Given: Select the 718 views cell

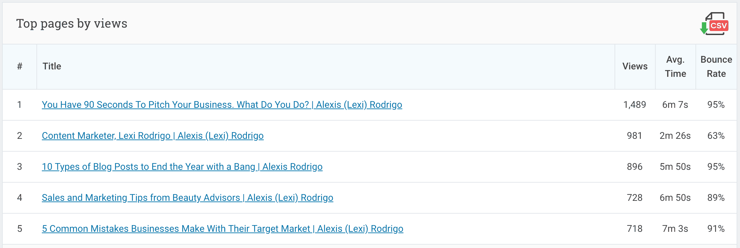Looking at the screenshot, I should 635,229.
